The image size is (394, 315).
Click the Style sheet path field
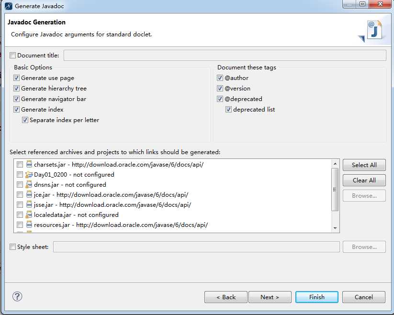pos(196,247)
